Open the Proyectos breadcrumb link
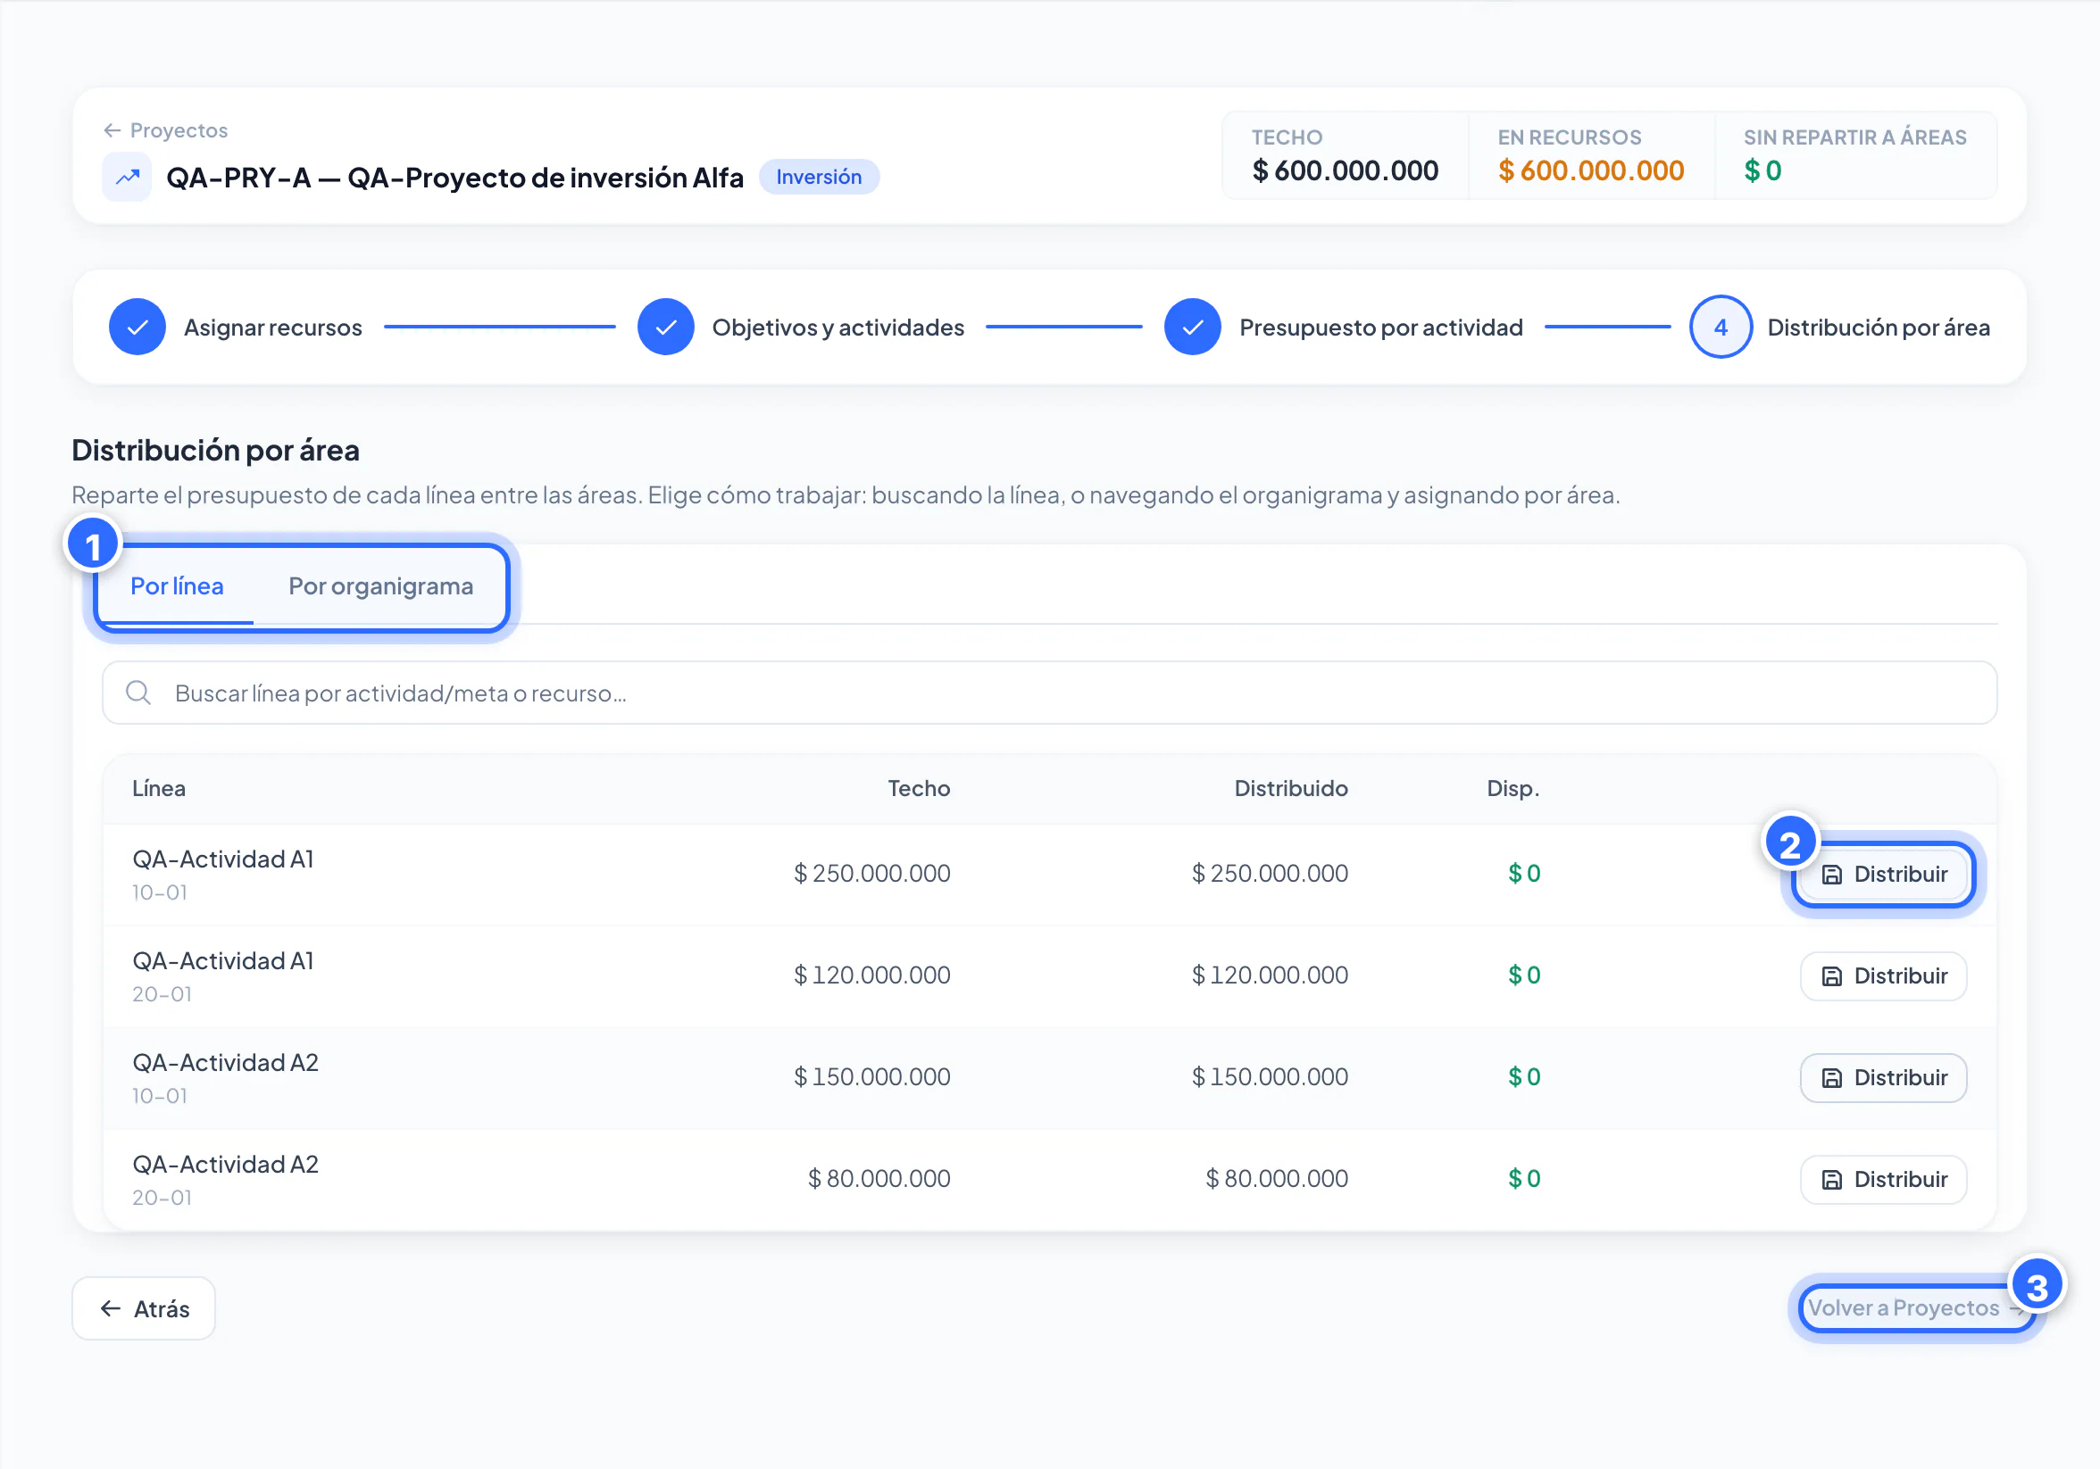This screenshot has height=1469, width=2100. click(165, 130)
